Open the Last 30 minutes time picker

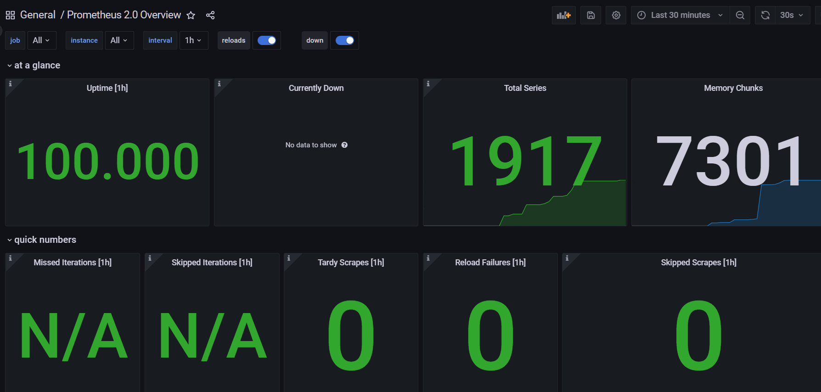click(x=680, y=15)
